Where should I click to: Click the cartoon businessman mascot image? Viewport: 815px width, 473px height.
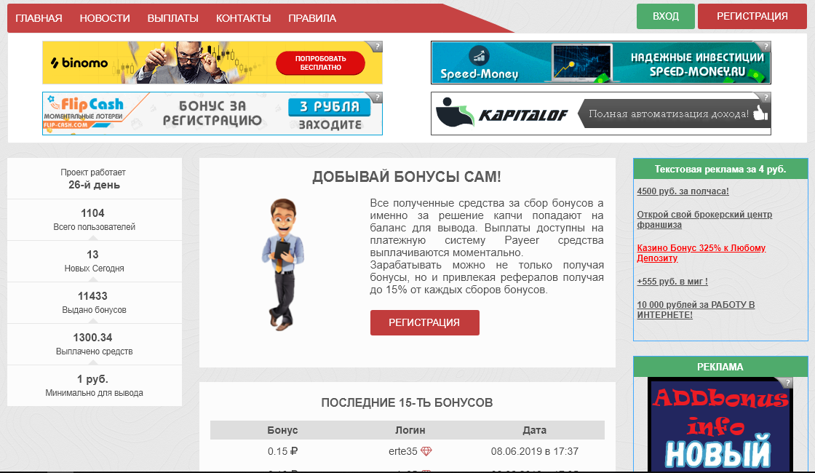click(282, 264)
